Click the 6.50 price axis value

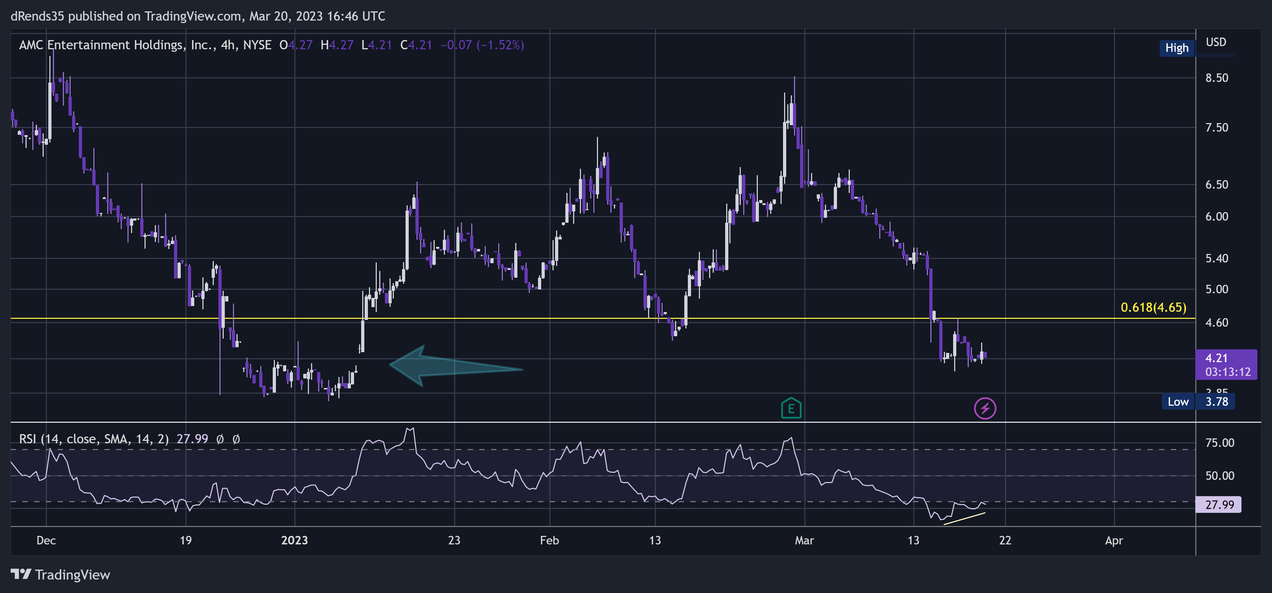click(x=1217, y=184)
